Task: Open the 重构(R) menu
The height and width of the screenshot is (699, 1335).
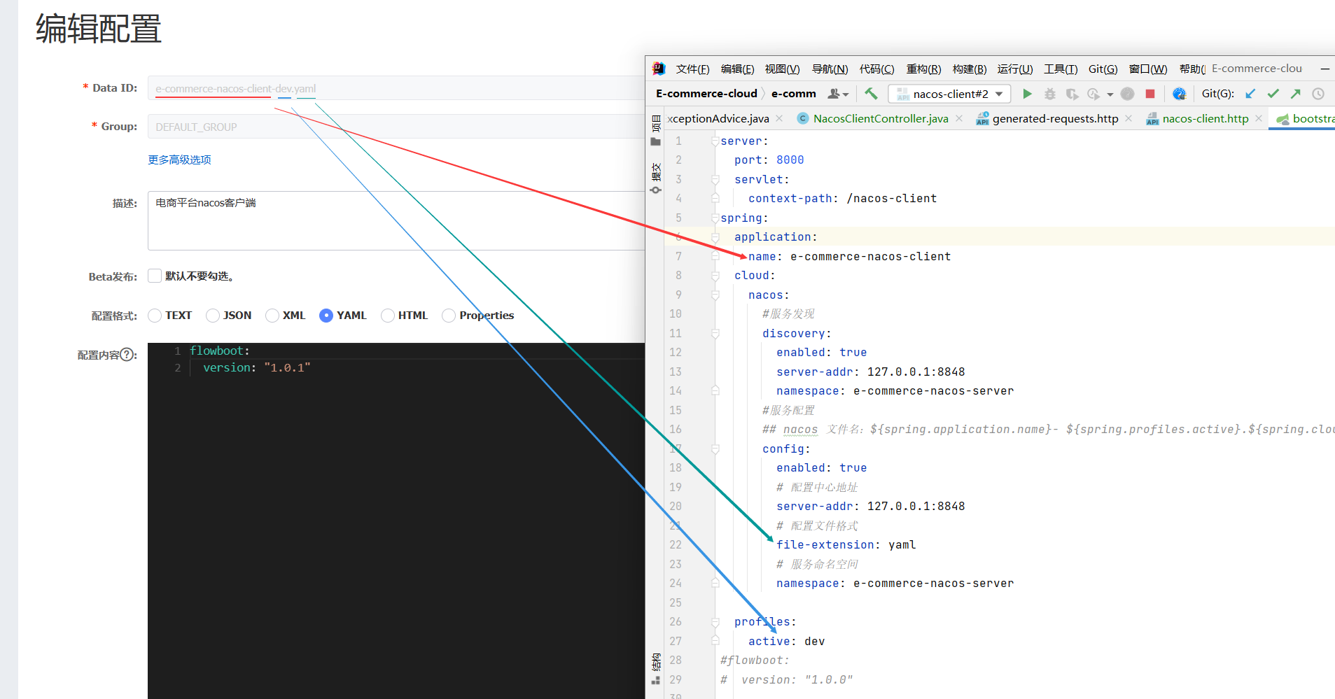Action: (x=923, y=69)
